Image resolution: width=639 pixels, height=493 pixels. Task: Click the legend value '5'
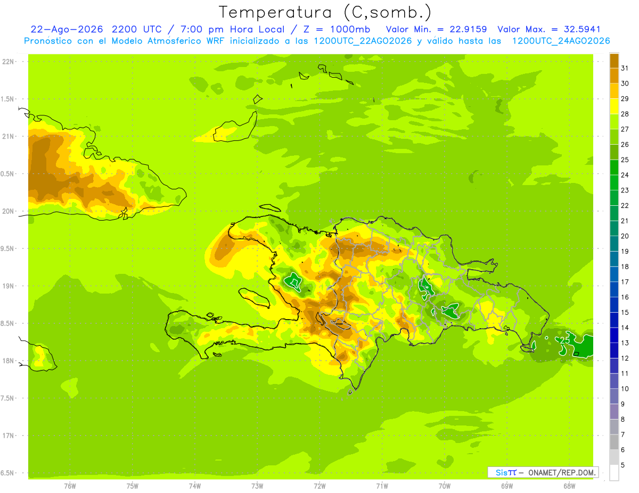[x=623, y=465]
